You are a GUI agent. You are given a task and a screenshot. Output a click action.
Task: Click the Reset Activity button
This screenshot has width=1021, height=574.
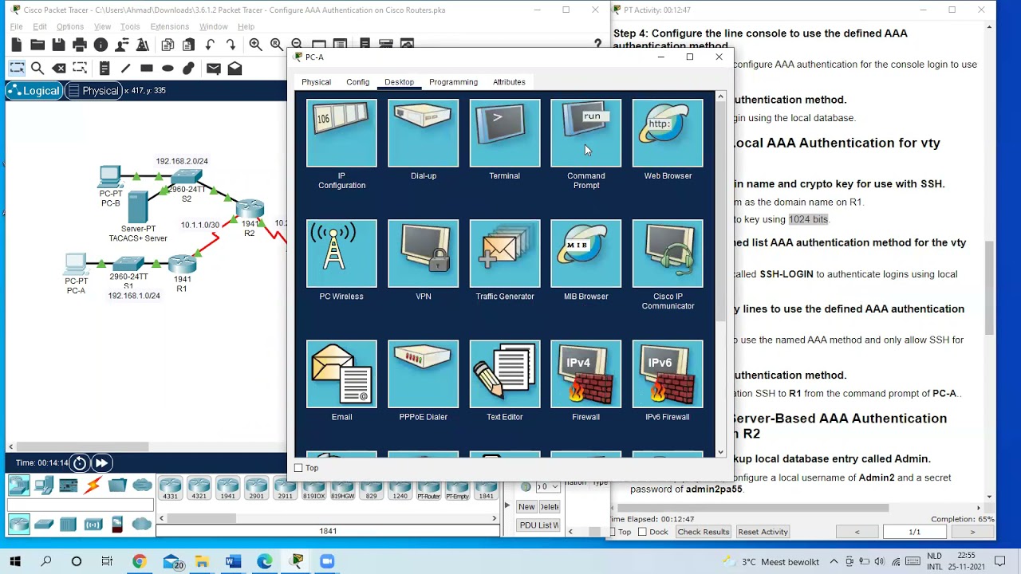(763, 532)
